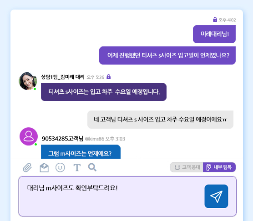The image size is (253, 221).
Task: Select the text formatting T icon
Action: coord(77,167)
